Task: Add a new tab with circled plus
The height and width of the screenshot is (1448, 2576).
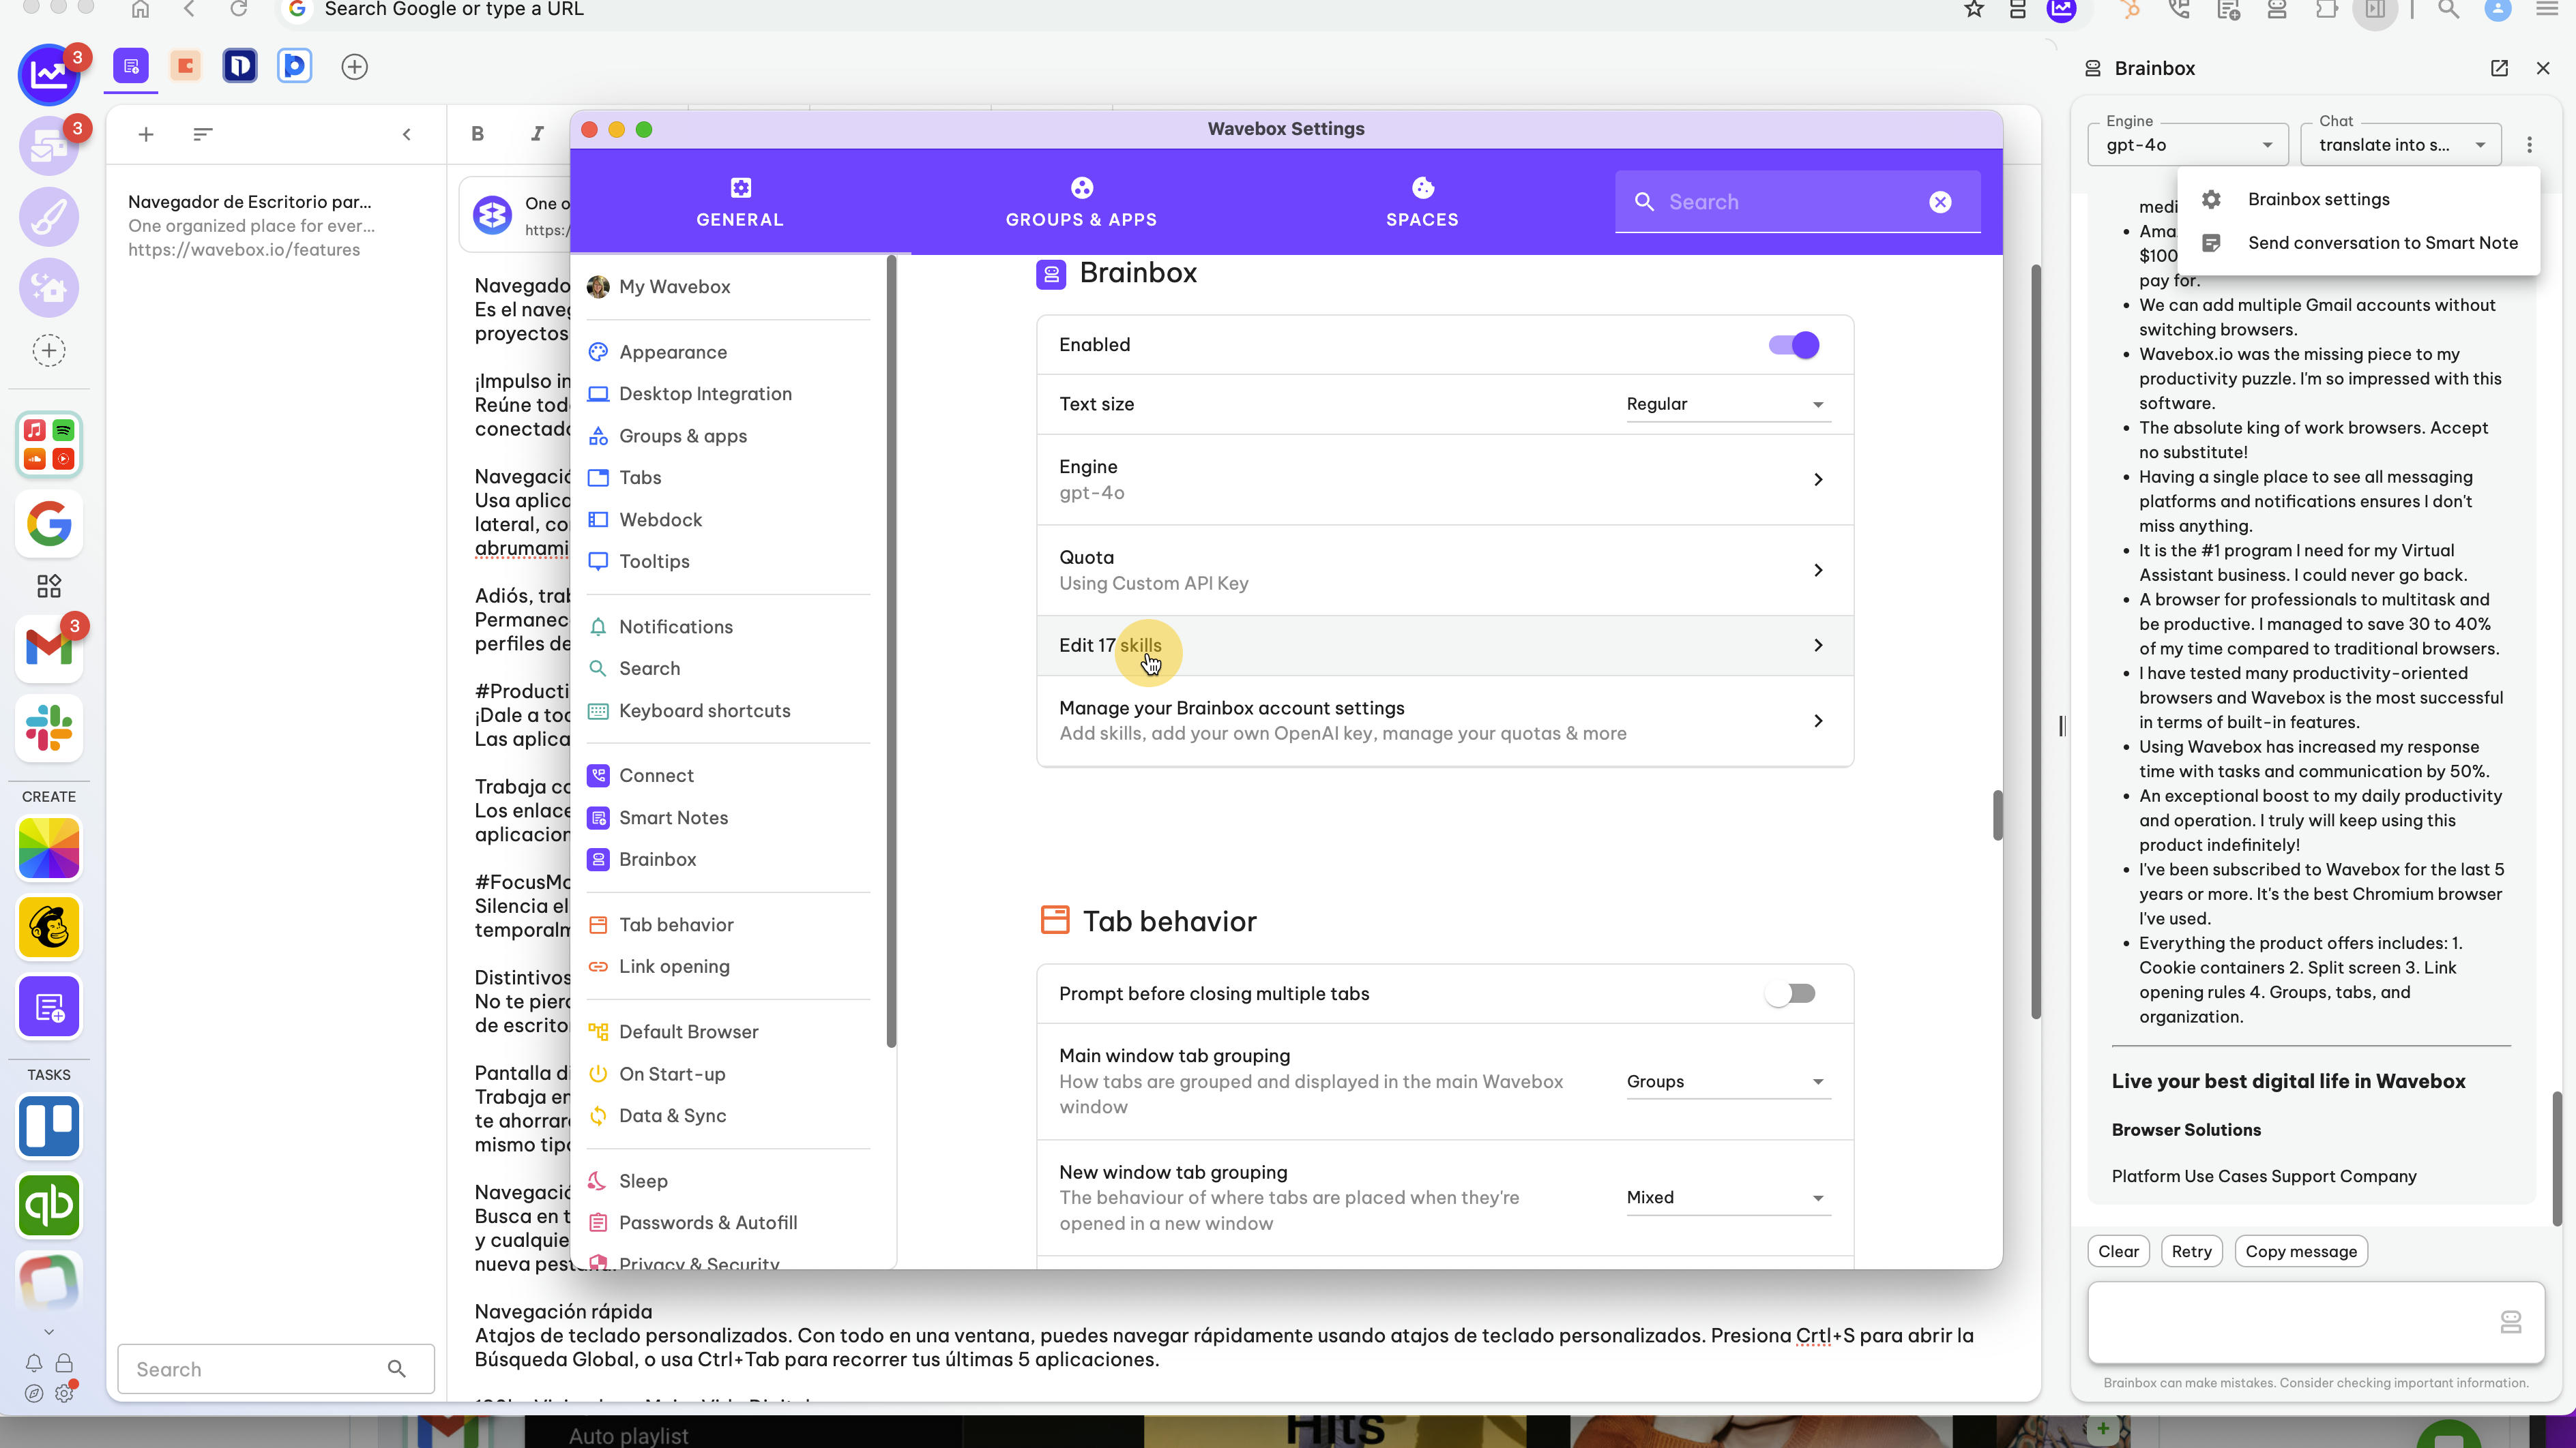Action: (355, 67)
